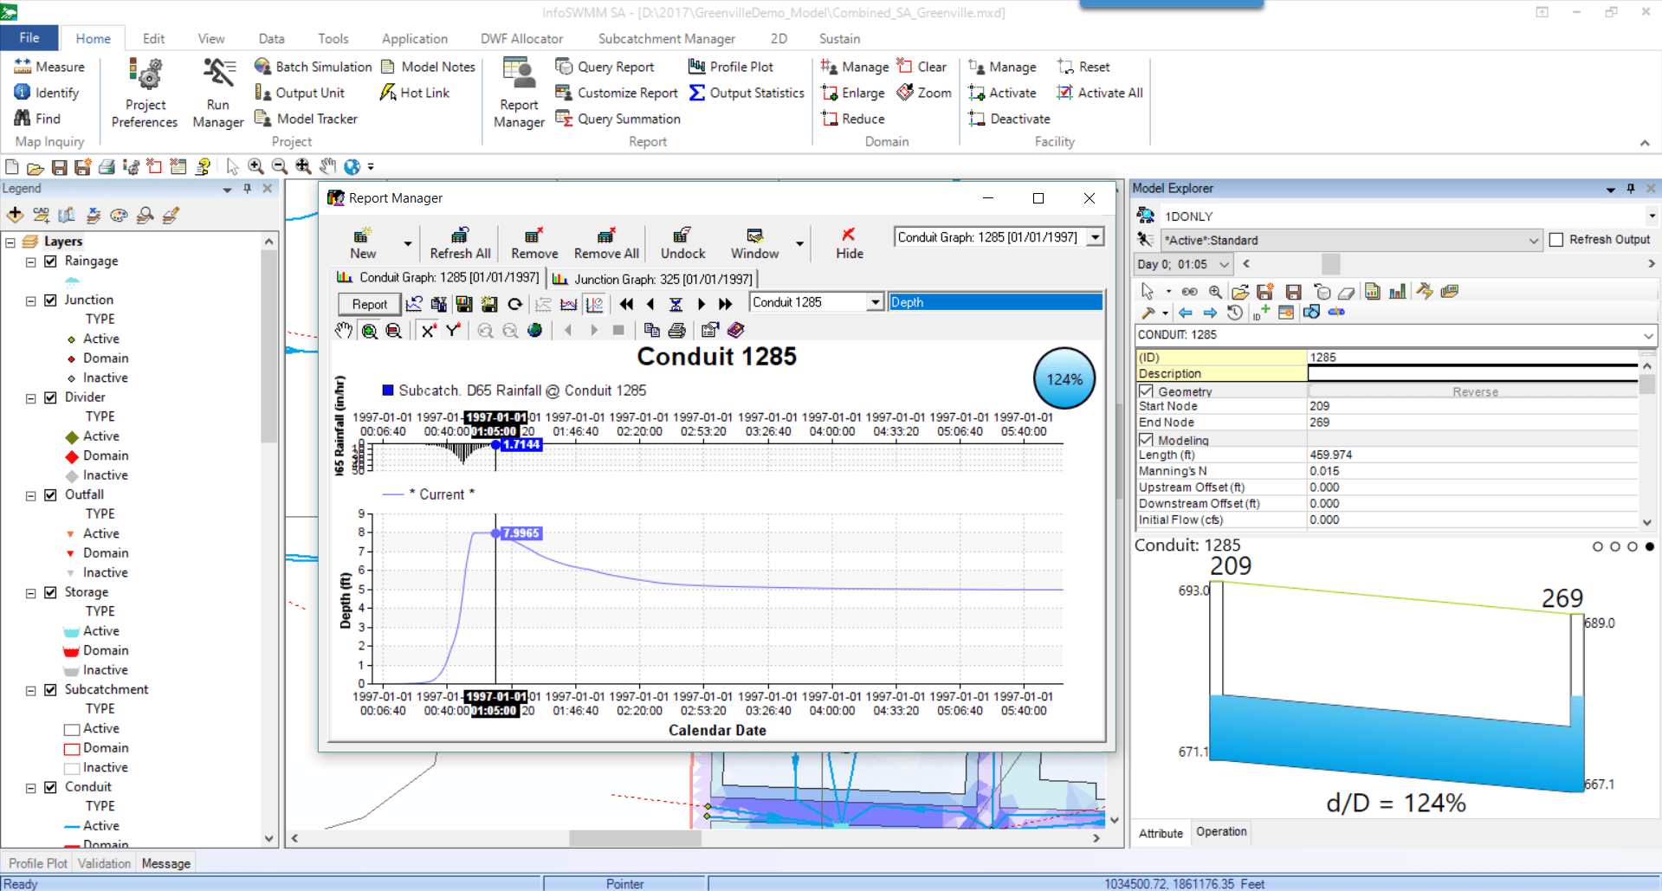Screen dimensions: 1662x891
Task: Toggle Subcatchment layer visibility
Action: coord(51,690)
